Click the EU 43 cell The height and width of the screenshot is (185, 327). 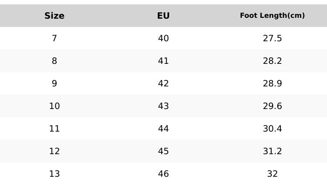(x=163, y=106)
